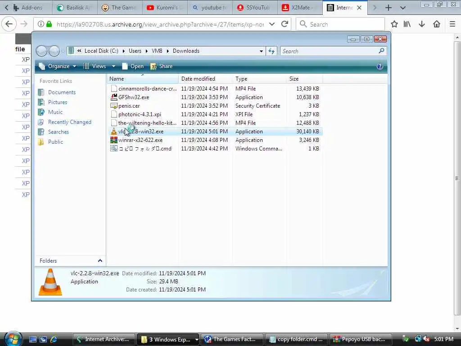Switch to the SSYouTube tab
This screenshot has height=346, width=461.
[255, 8]
